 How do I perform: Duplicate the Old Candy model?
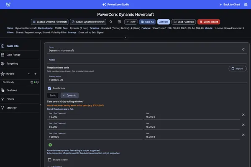click(x=32, y=82)
